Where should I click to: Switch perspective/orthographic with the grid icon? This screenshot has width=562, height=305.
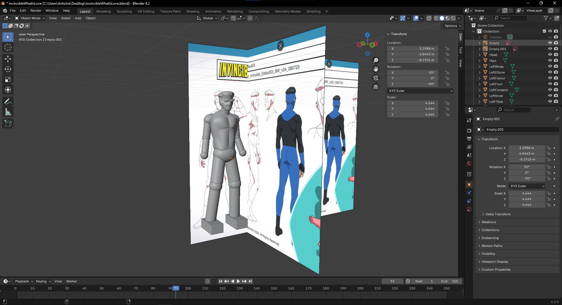tap(376, 87)
